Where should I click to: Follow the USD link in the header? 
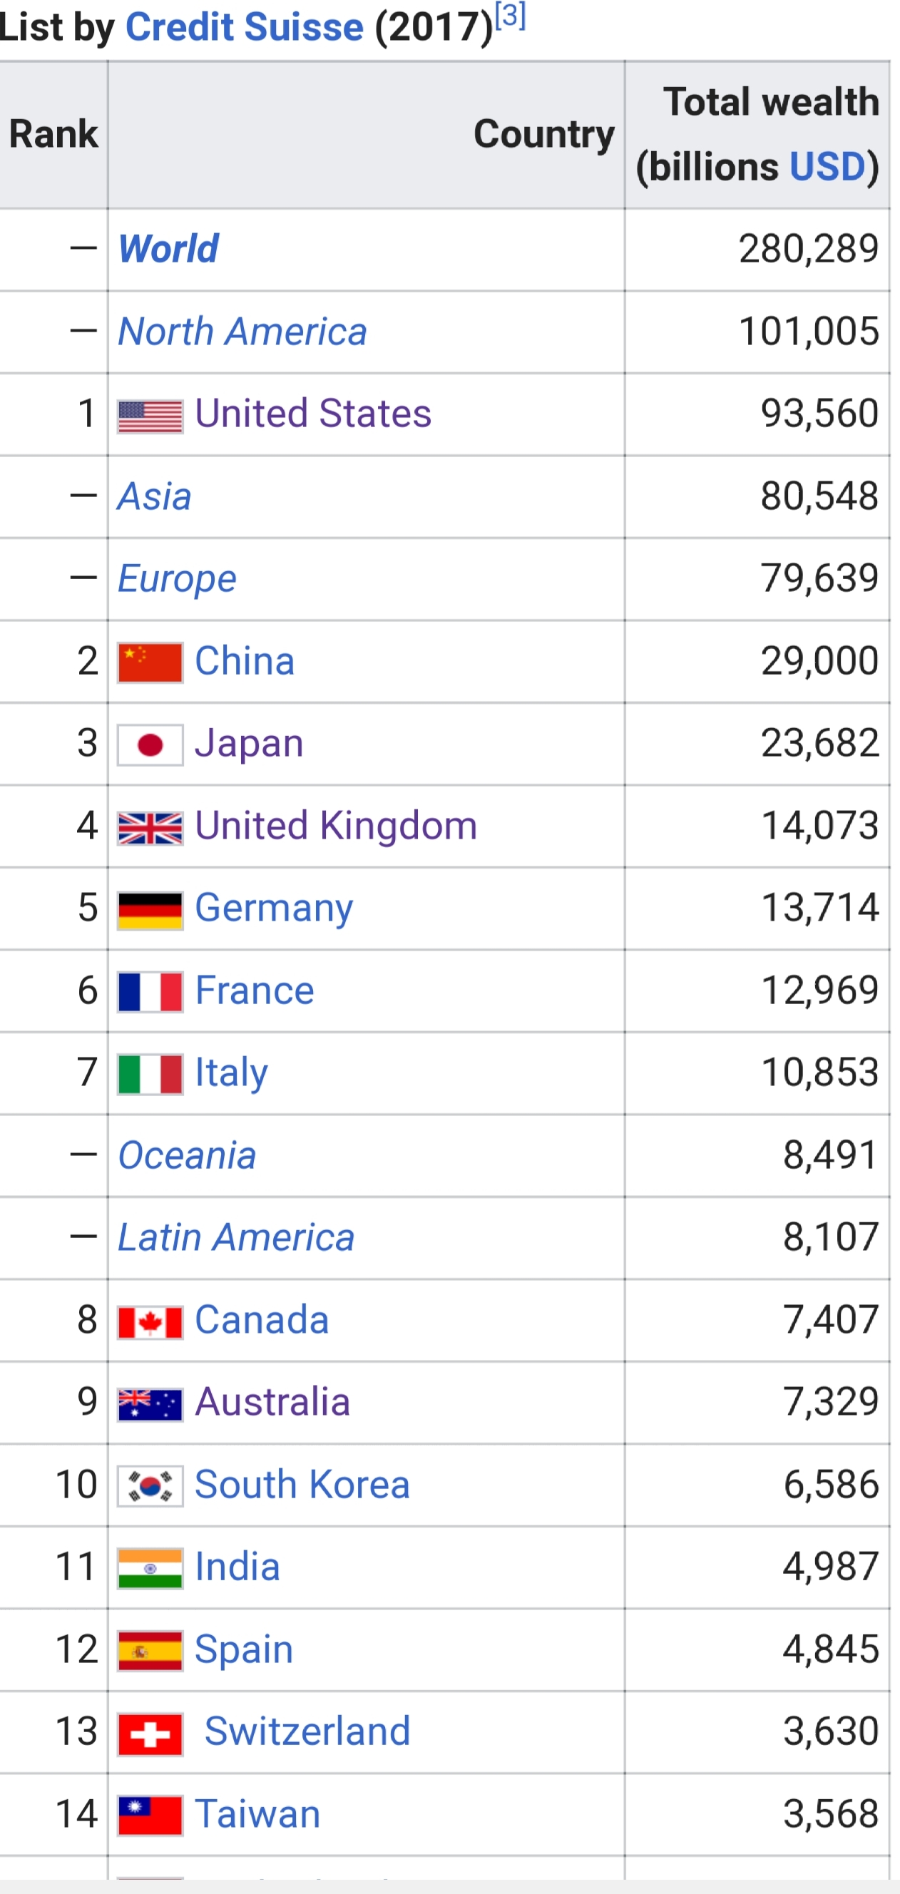[827, 166]
